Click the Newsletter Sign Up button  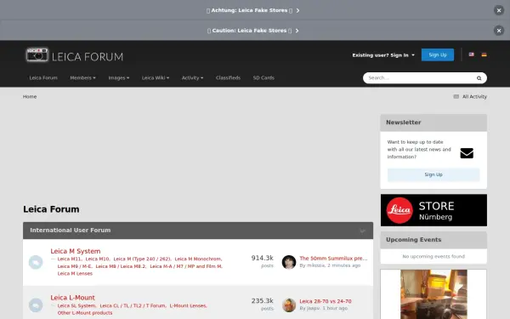(x=433, y=174)
